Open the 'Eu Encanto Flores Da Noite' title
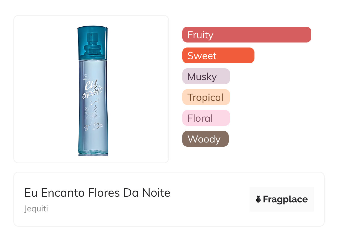The image size is (338, 240). [97, 192]
